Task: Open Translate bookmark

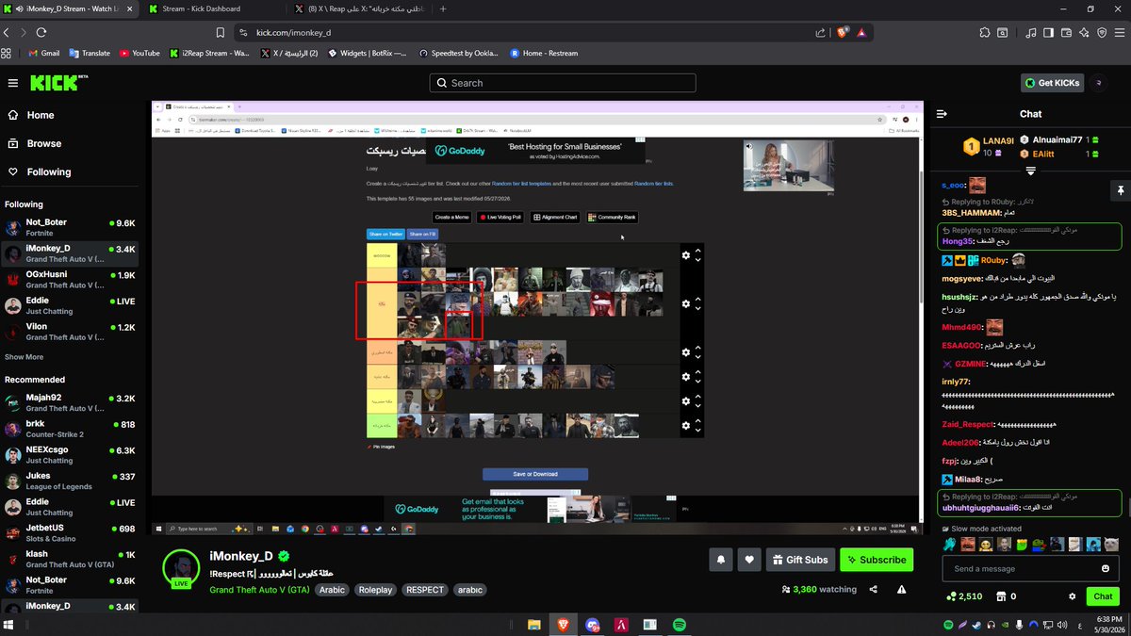Action: pos(90,54)
